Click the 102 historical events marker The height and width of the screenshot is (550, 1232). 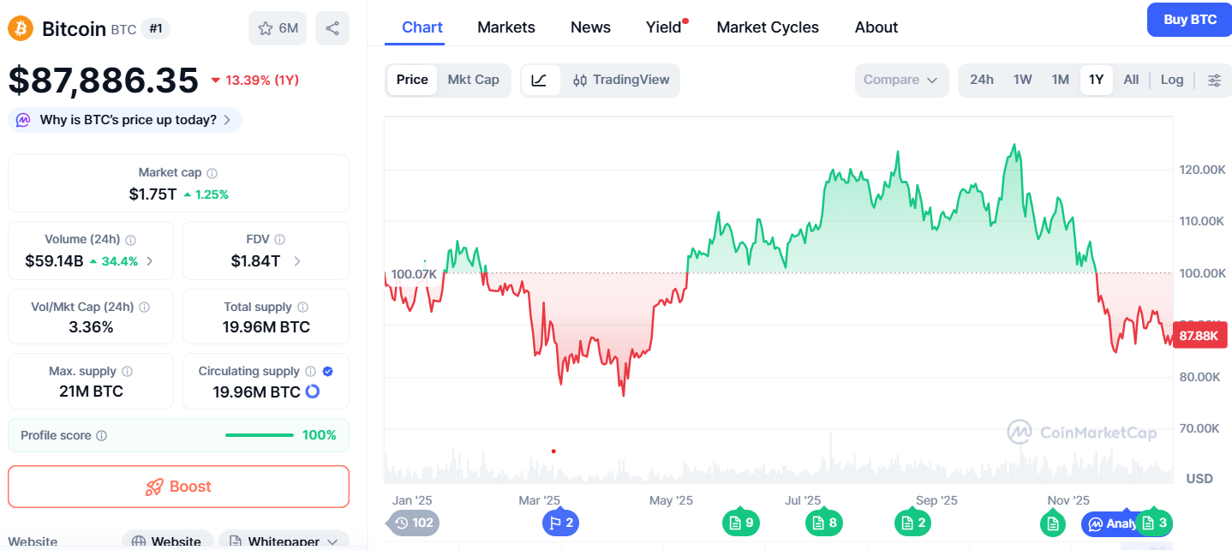click(412, 523)
